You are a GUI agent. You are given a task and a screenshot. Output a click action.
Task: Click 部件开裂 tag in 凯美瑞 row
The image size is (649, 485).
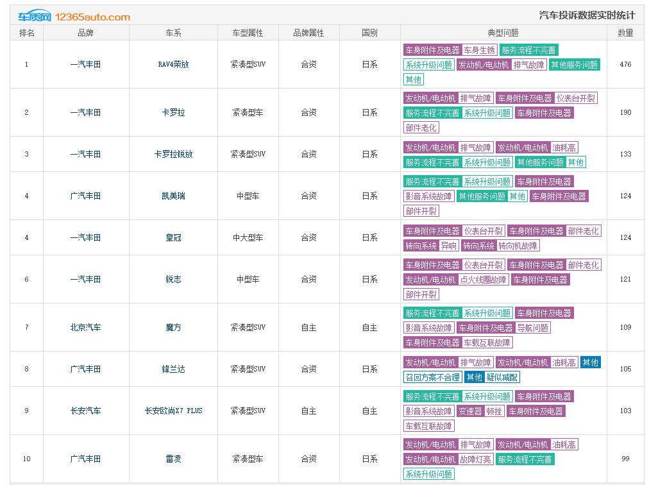(x=421, y=211)
